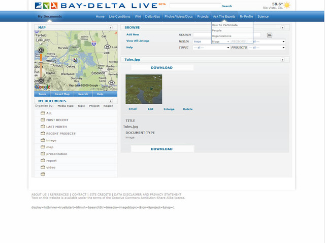
Task: Open the ALL folder
Action: tap(49, 113)
